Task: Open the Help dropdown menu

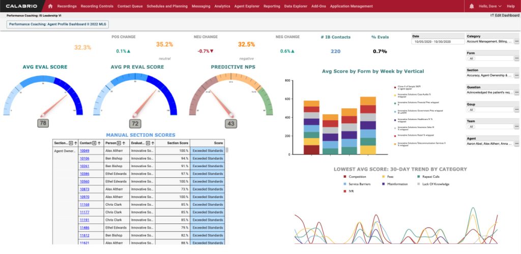Action: pos(510,6)
